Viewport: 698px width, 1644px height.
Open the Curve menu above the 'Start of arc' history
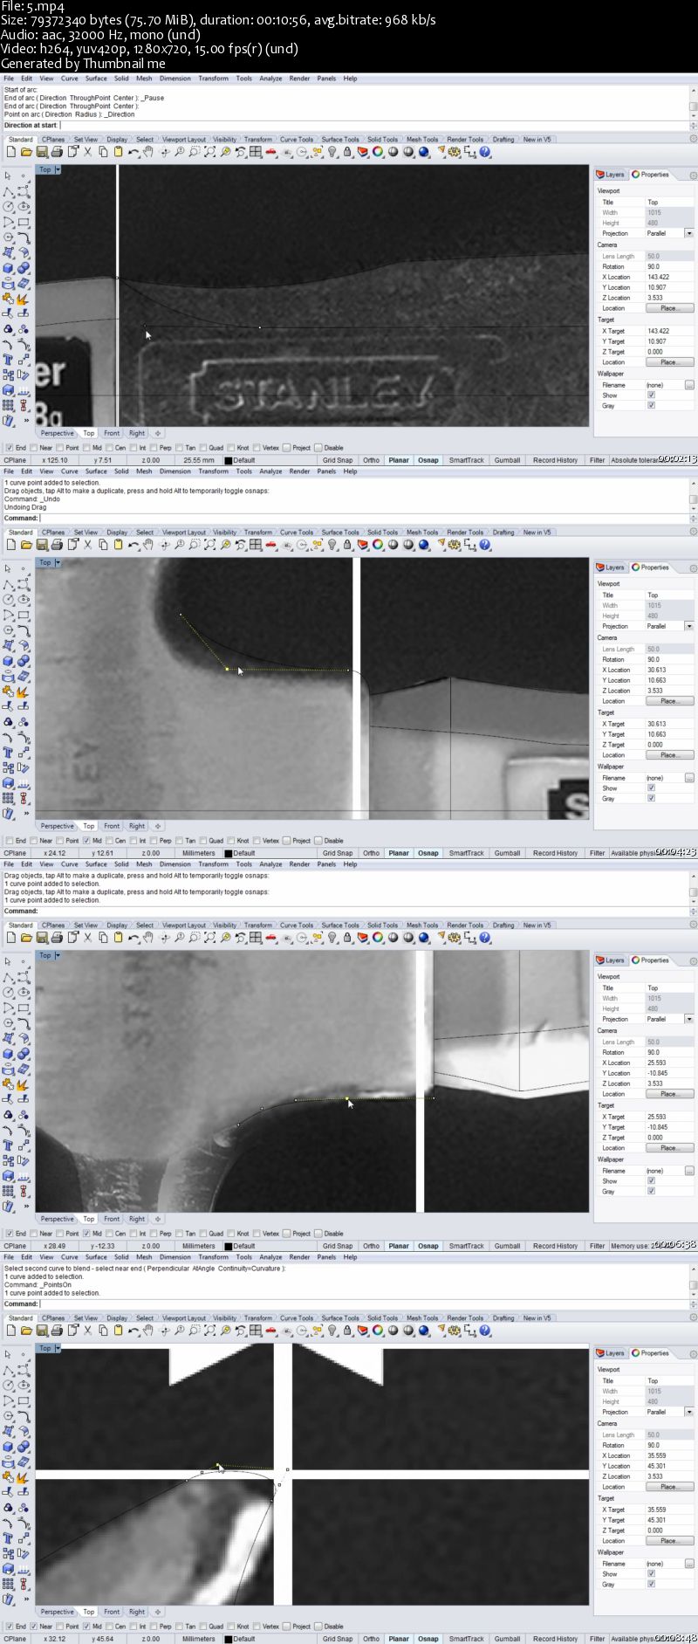(69, 79)
